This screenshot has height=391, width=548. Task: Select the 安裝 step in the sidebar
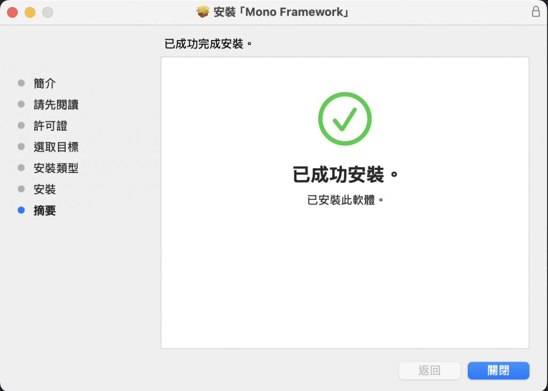pos(45,189)
